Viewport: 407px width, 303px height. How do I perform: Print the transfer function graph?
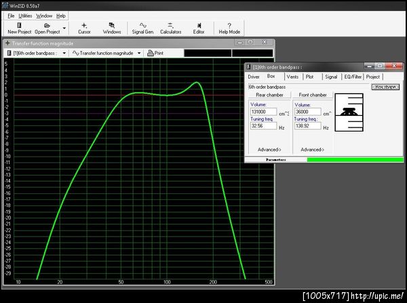tap(155, 52)
